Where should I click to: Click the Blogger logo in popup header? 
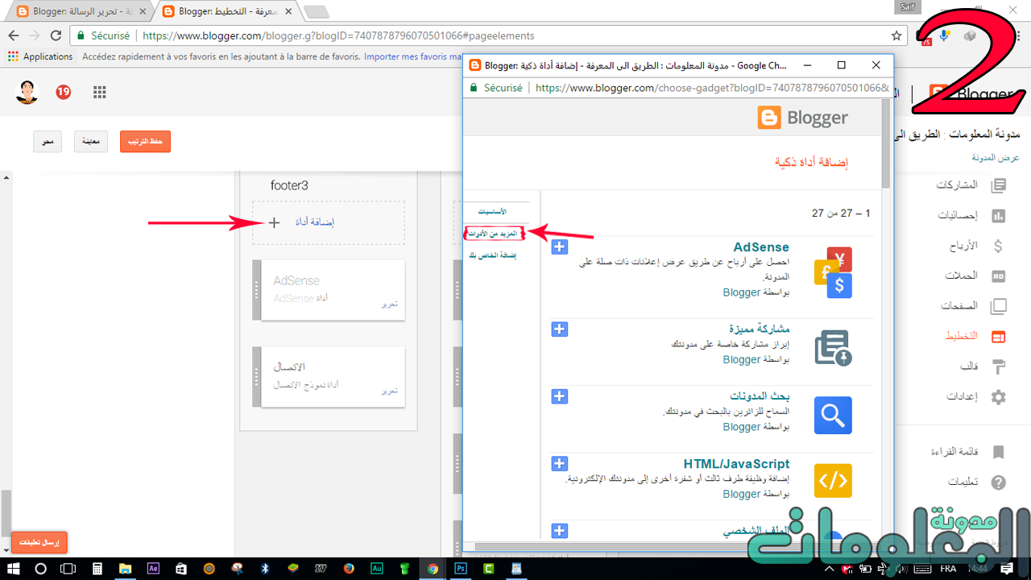click(802, 118)
